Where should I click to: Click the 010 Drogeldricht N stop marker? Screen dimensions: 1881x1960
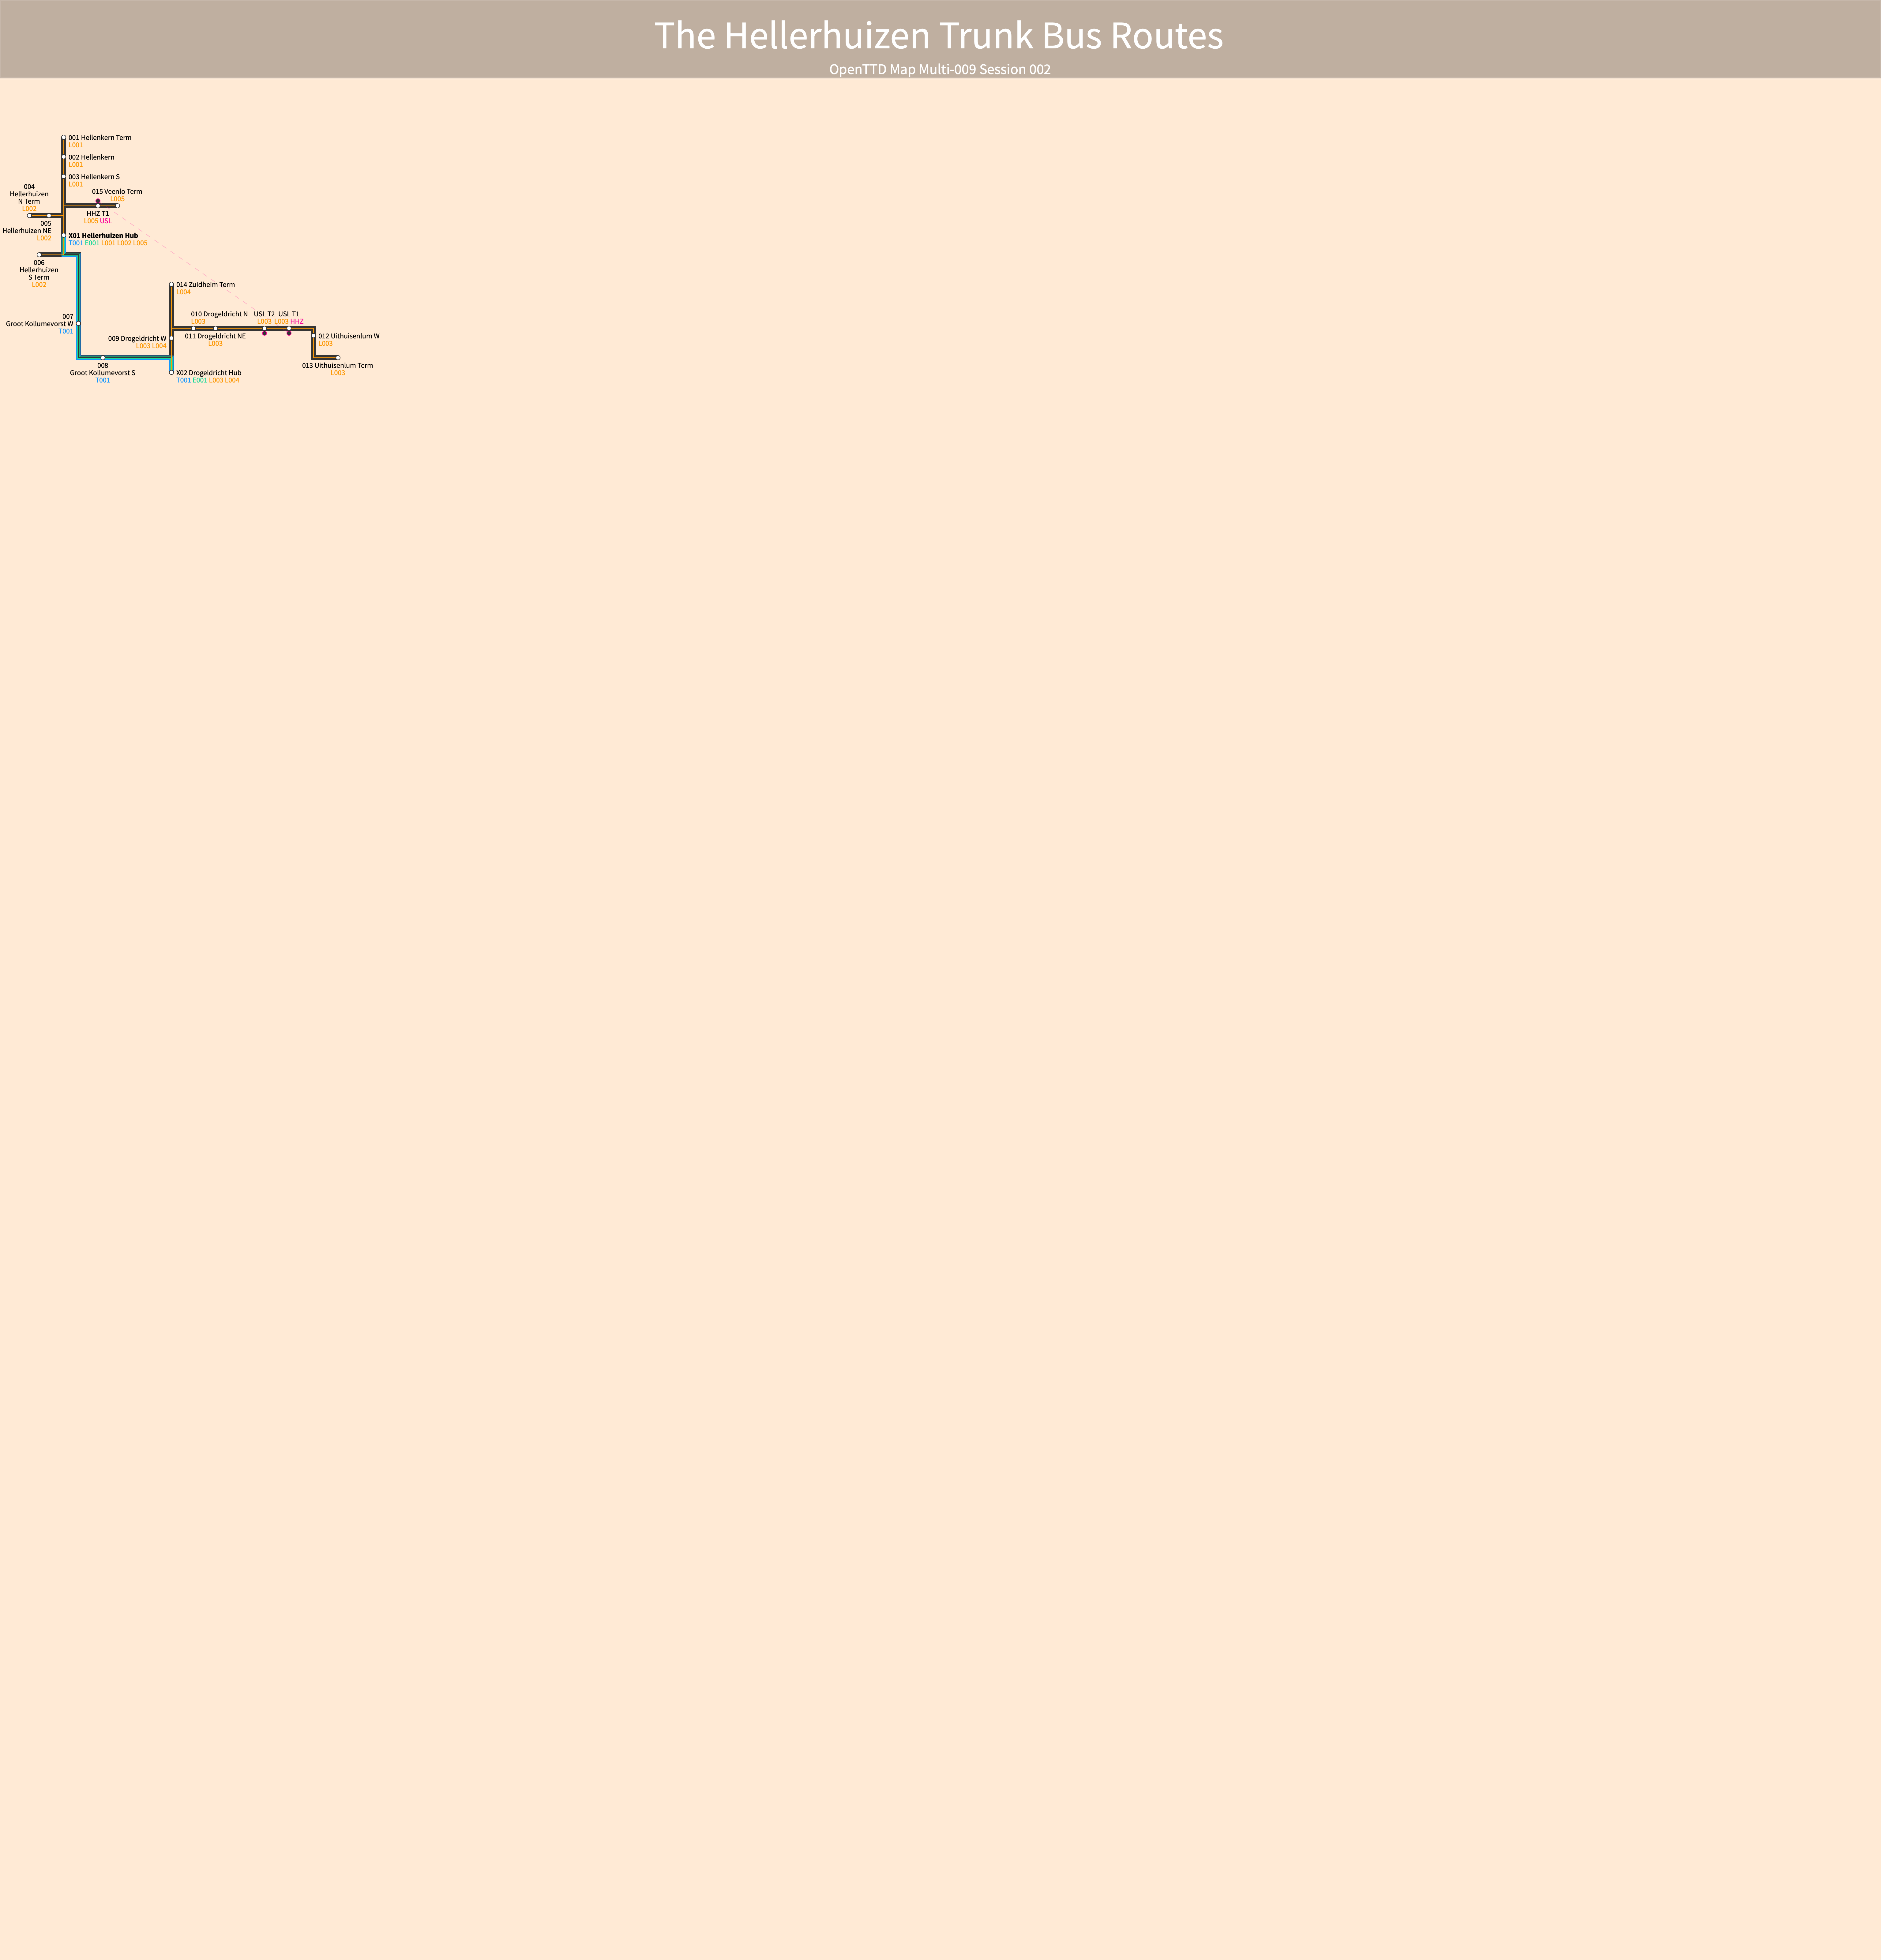pos(194,328)
